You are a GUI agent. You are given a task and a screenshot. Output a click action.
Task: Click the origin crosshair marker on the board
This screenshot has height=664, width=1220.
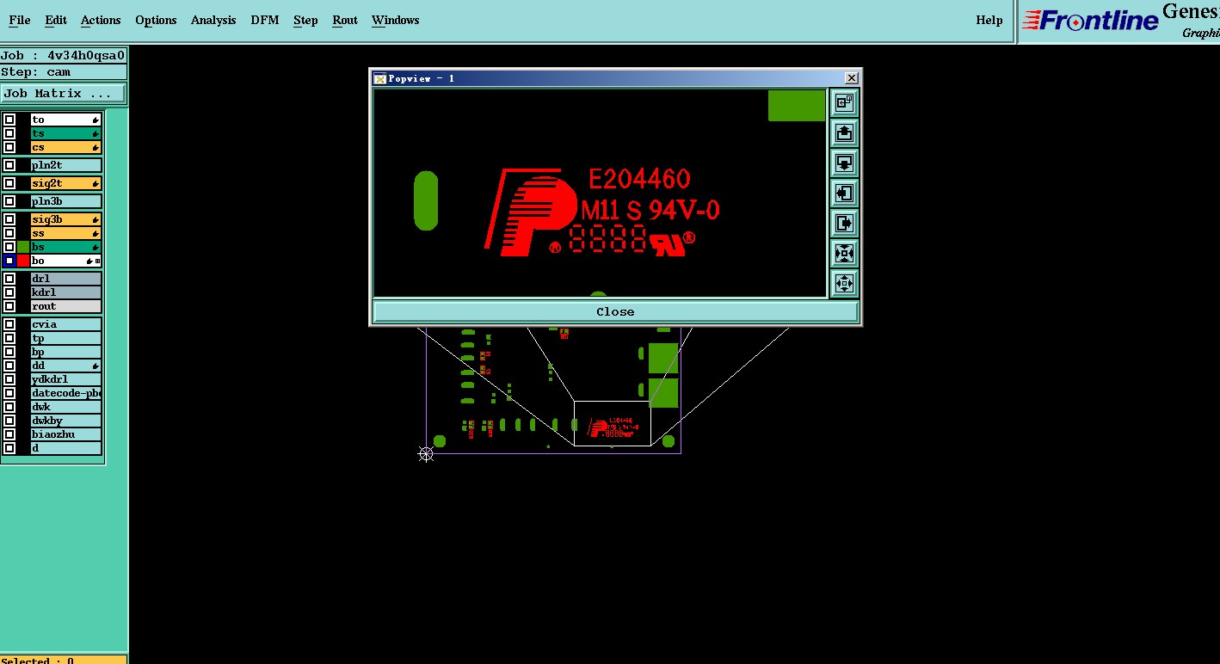426,453
